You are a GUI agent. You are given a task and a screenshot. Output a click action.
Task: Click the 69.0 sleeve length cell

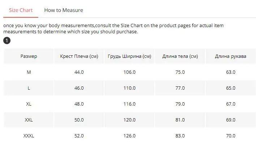(231, 120)
